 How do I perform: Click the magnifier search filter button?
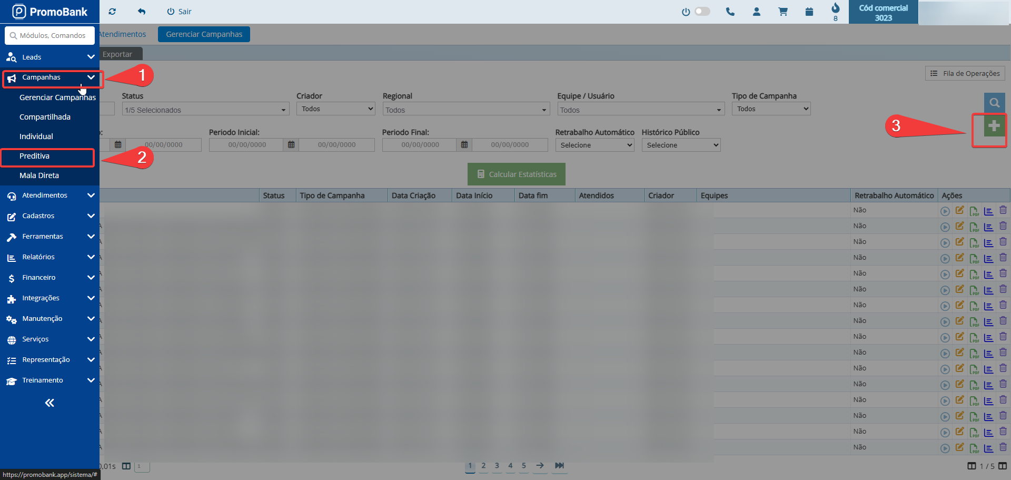click(994, 103)
